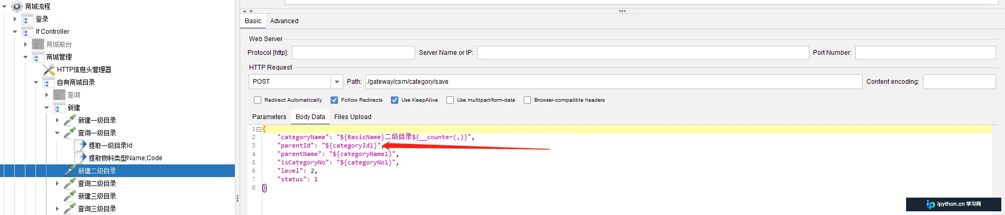Collapse the 自有商城目录 node
This screenshot has width=1005, height=215.
[36, 82]
